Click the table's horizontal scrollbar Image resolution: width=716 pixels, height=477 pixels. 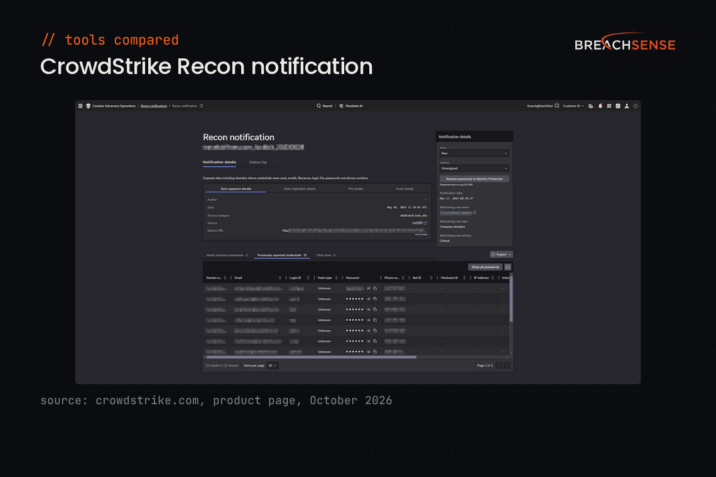point(312,357)
